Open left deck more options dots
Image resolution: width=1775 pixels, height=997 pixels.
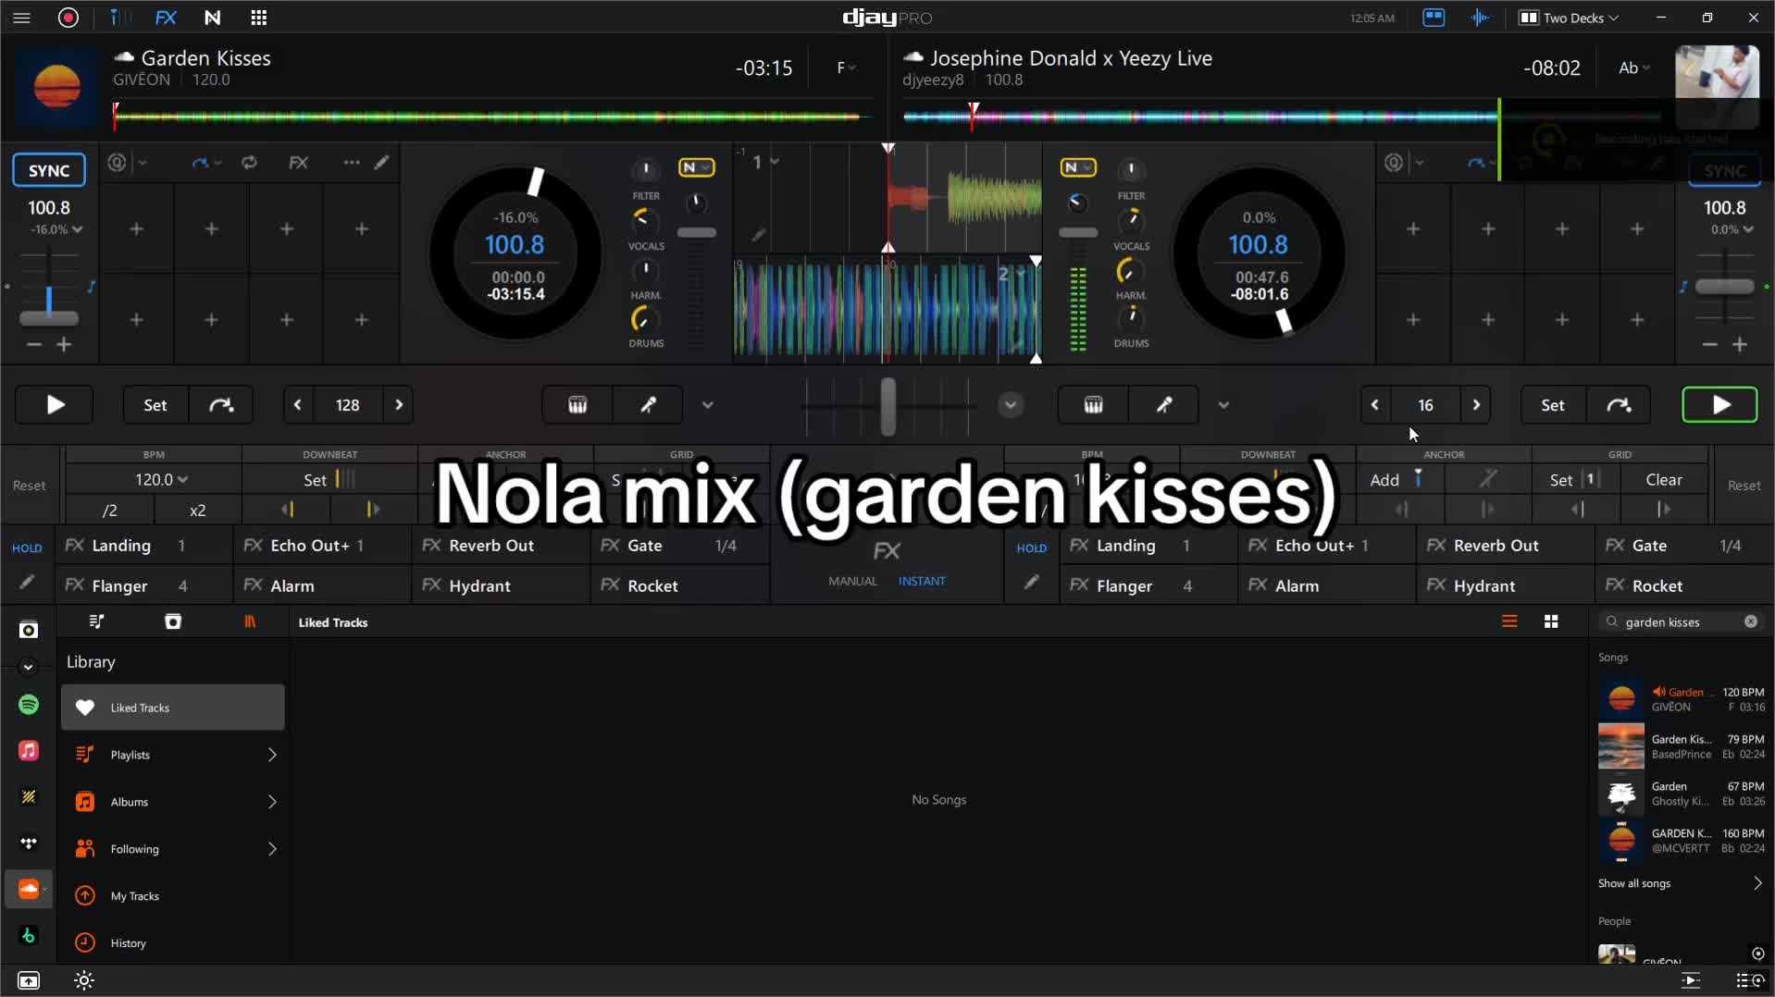(351, 163)
